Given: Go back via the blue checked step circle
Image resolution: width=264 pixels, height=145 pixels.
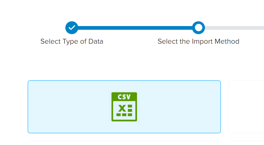Looking at the screenshot, I should (72, 28).
